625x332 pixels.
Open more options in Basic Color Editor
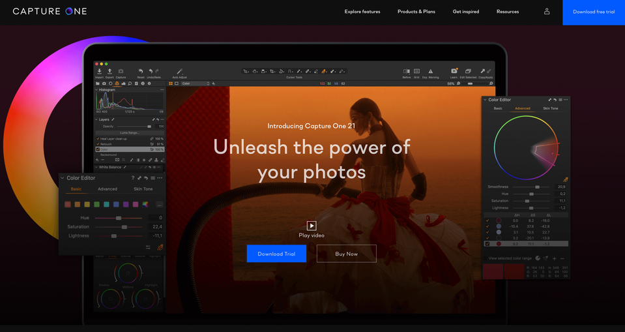[x=160, y=178]
